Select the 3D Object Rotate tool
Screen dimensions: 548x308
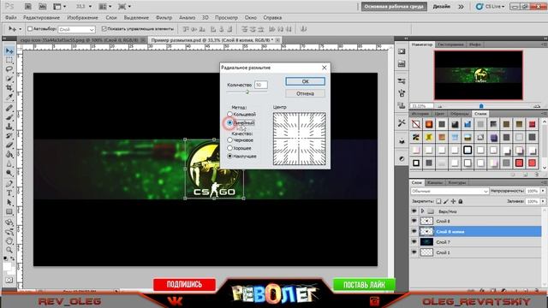click(9, 222)
